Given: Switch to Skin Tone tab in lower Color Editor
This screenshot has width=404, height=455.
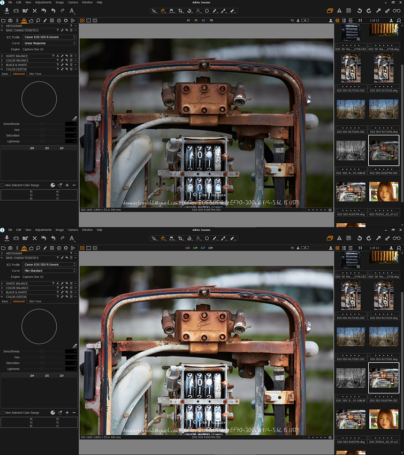Looking at the screenshot, I should [35, 301].
